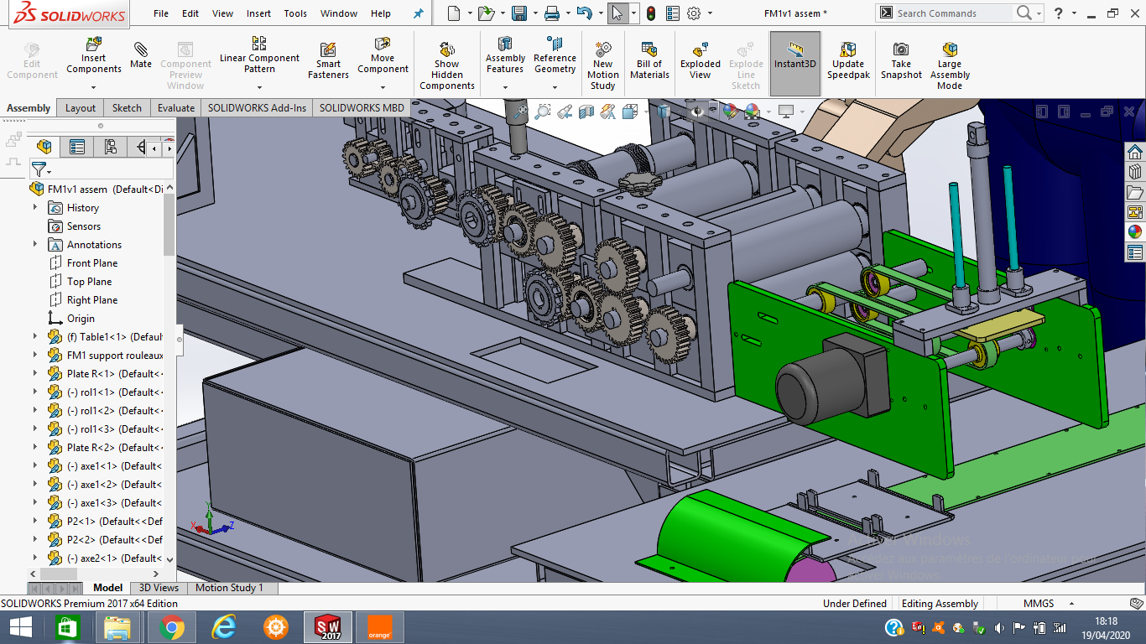Open the Undo dropdown arrow
This screenshot has height=644, width=1146.
point(601,13)
